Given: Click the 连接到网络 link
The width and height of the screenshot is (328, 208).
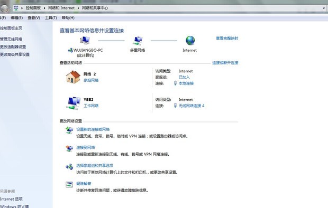Looking at the screenshot, I should [86, 147].
